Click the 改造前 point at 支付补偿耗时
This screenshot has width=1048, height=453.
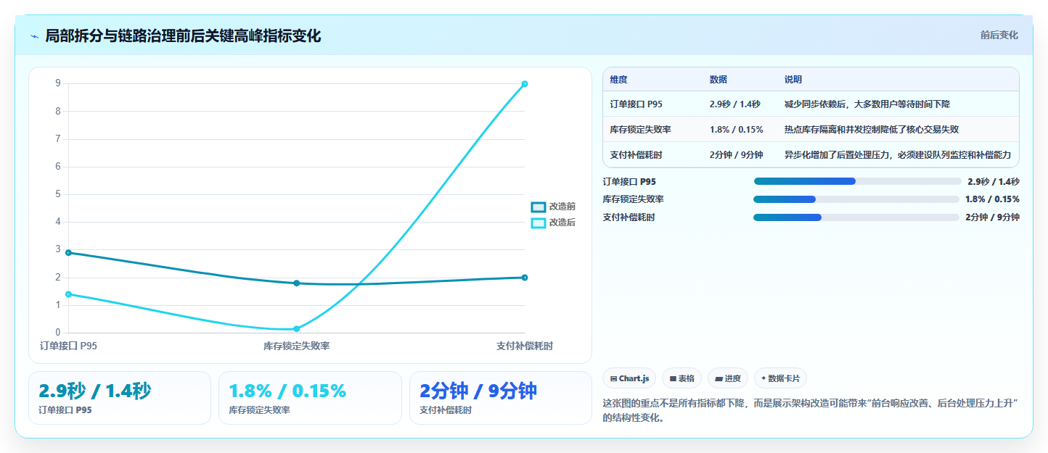point(525,278)
